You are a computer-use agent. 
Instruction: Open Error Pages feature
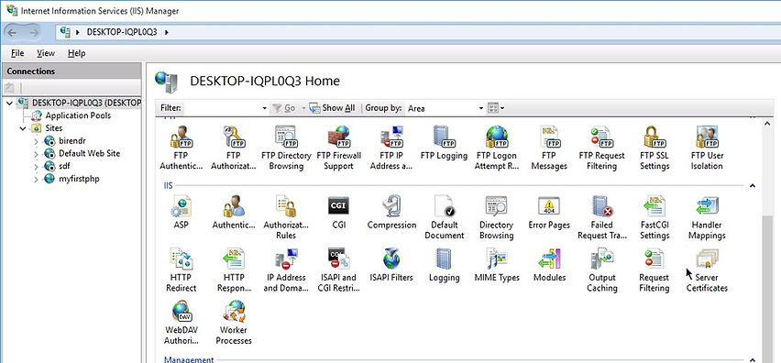coord(549,213)
